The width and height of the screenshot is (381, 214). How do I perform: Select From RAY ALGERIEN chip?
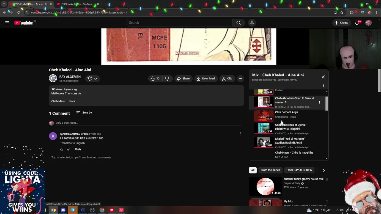[299, 170]
